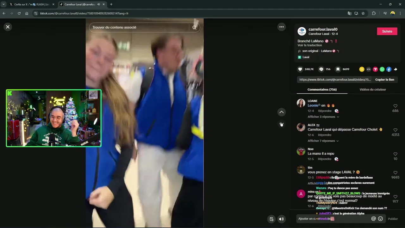This screenshot has width=405, height=228.
Task: Click the 'Leonie' mention in LOANE's comment
Action: (314, 105)
